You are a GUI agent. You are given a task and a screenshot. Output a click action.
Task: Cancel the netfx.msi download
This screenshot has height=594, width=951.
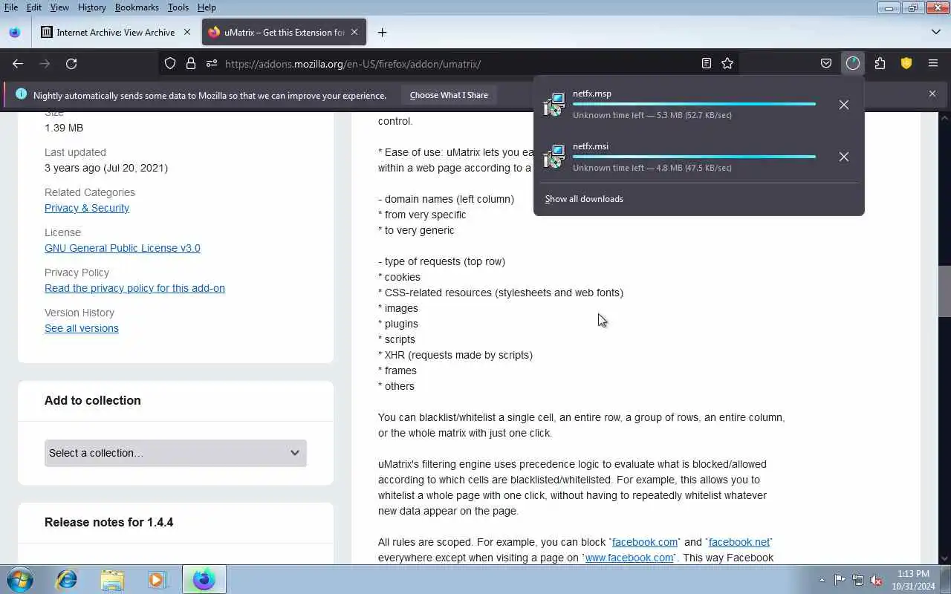844,157
